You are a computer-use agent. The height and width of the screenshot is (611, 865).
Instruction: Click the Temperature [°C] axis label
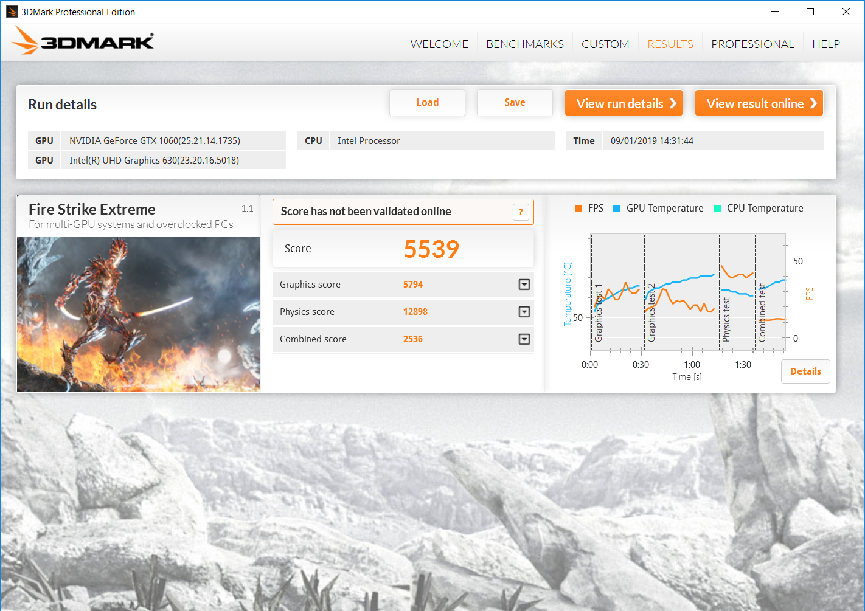pos(568,294)
